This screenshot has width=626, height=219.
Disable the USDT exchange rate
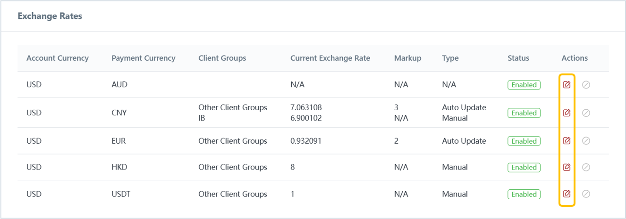point(586,194)
